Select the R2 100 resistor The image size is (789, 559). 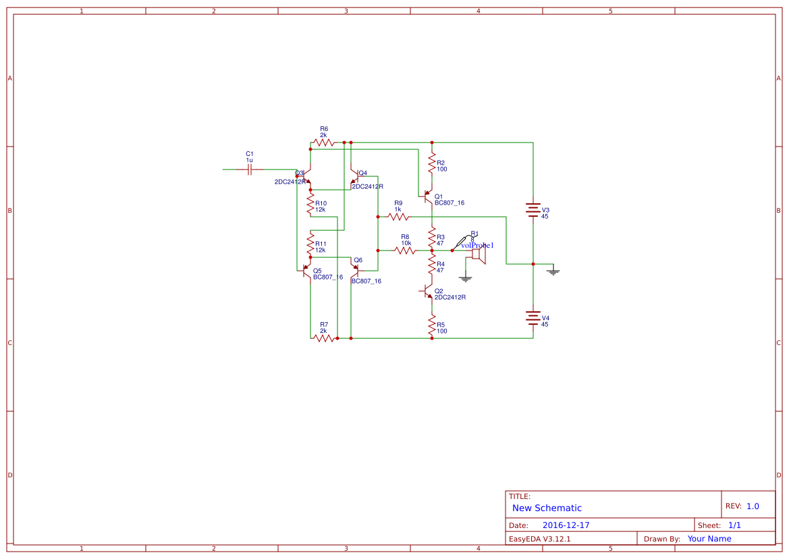[432, 163]
